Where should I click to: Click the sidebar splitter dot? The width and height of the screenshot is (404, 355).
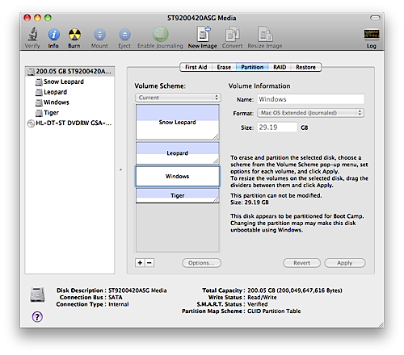pyautogui.click(x=120, y=169)
